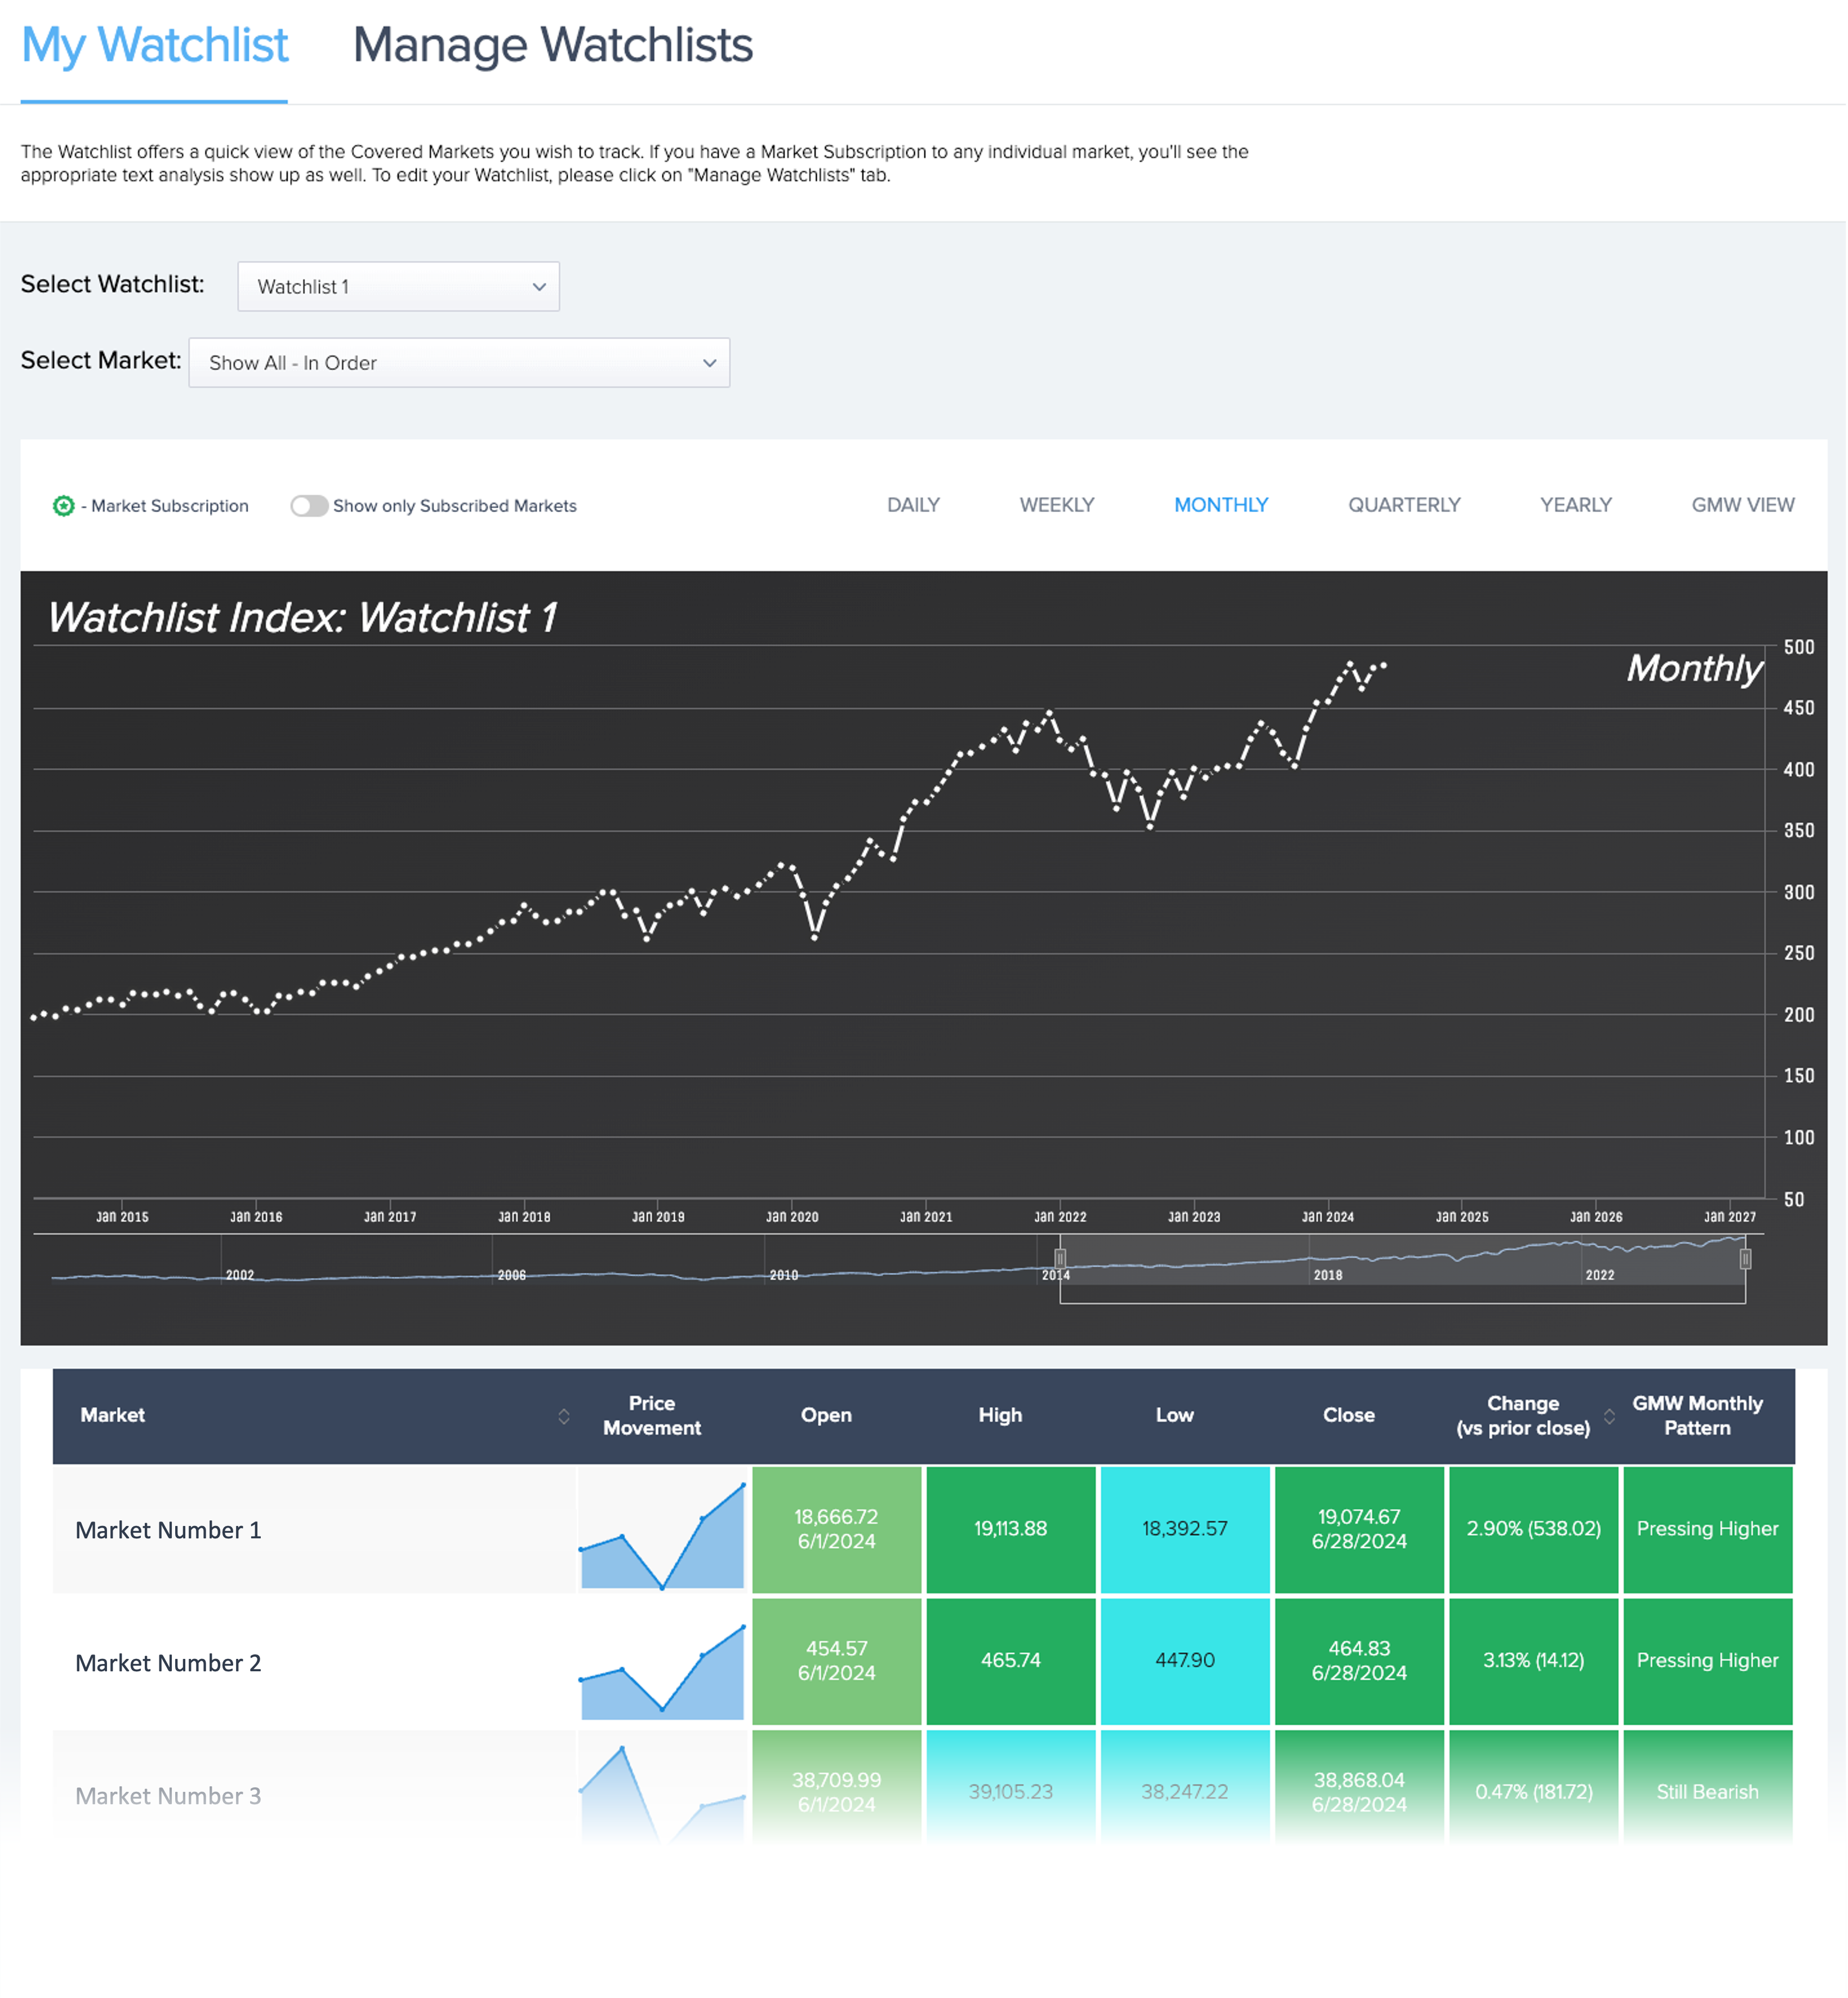Click the green Market Subscription icon
1848x1998 pixels.
click(x=64, y=505)
